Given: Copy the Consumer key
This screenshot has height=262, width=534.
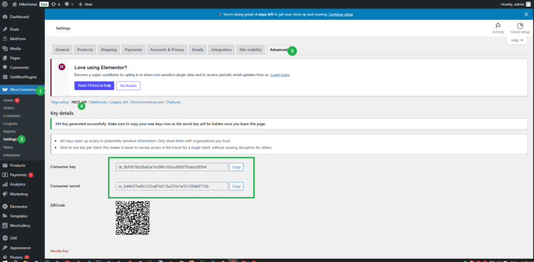Looking at the screenshot, I should (236, 167).
